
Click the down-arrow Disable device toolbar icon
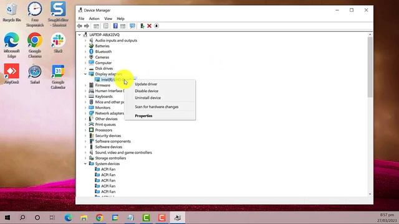point(156,26)
